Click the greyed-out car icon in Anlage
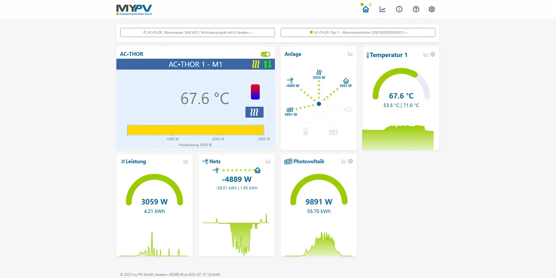This screenshot has height=278, width=556. pyautogui.click(x=347, y=109)
